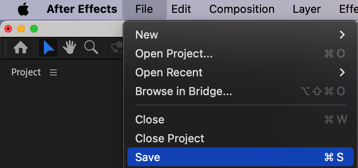Select the Selection arrow tool
Image resolution: width=358 pixels, height=168 pixels.
pos(48,48)
